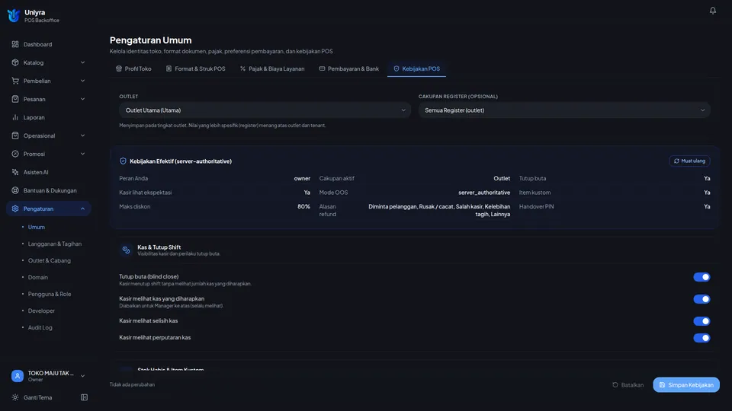Expand Katalog menu chevron
732x411 pixels.
coord(82,62)
